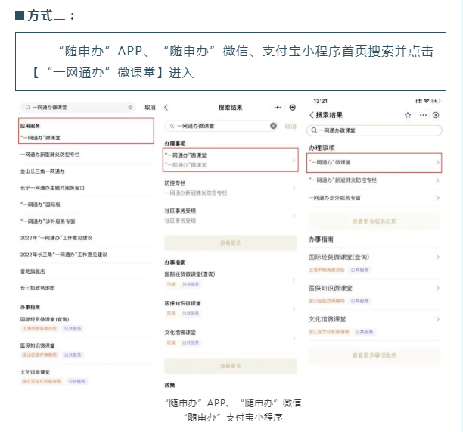463x432 pixels.
Task: Open "一网通办"新冠肺炎防控专栏 chevron in right screenshot
Action: (x=437, y=180)
